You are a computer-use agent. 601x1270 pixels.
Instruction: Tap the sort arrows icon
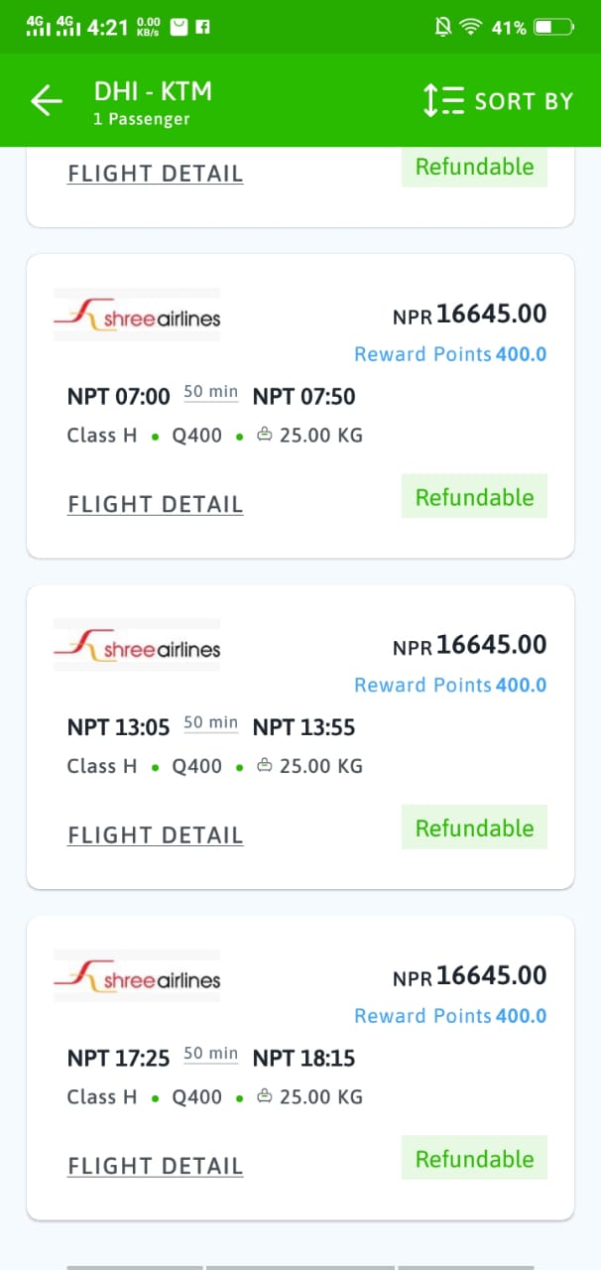tap(443, 100)
